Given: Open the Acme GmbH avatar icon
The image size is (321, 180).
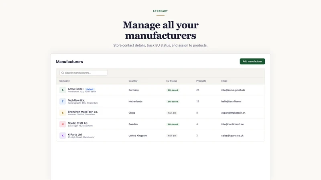Looking at the screenshot, I should 63,90.
